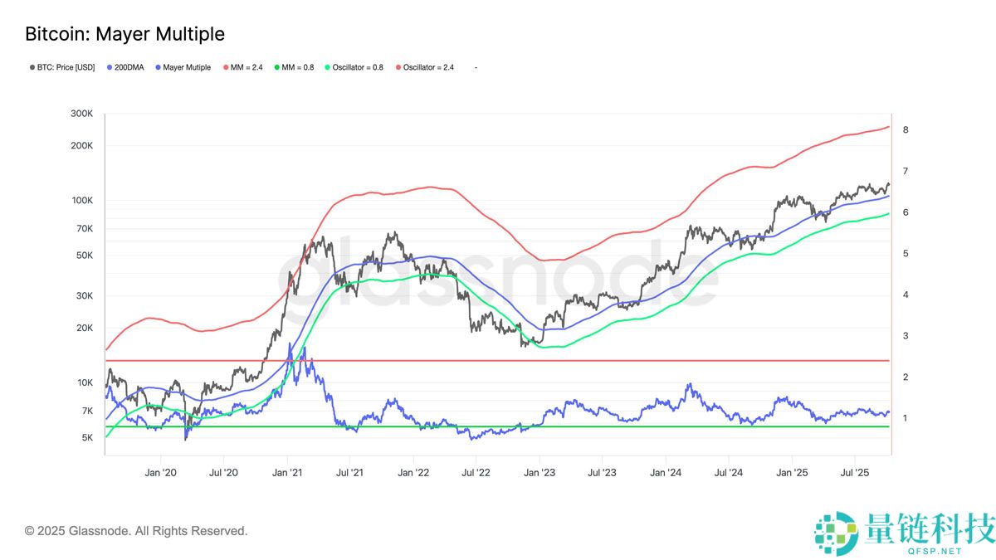
Task: Toggle the 200DMA legend entry
Action: tap(130, 67)
